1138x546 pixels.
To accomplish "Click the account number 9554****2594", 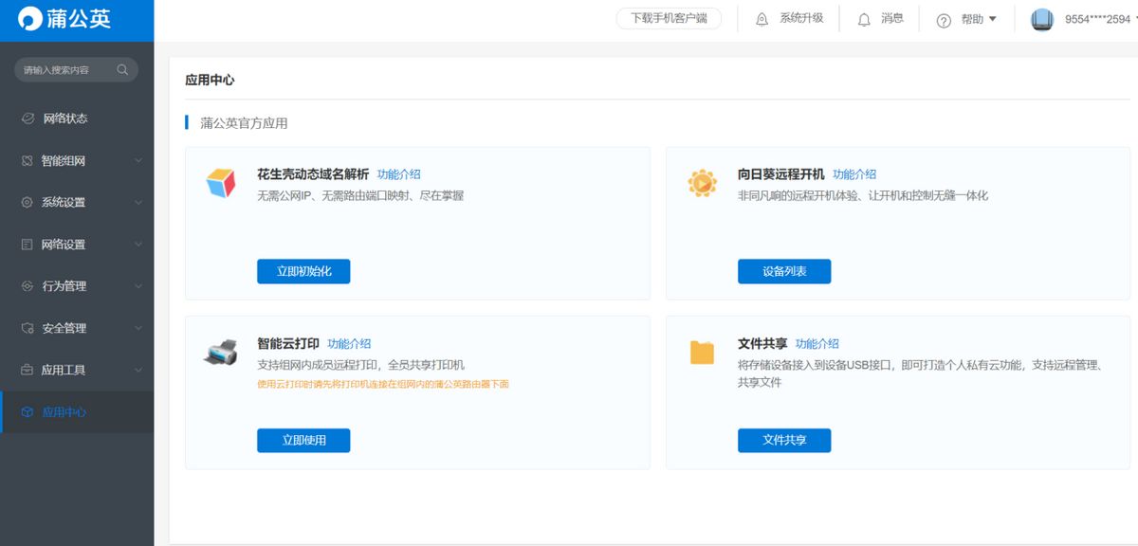I will [1097, 19].
